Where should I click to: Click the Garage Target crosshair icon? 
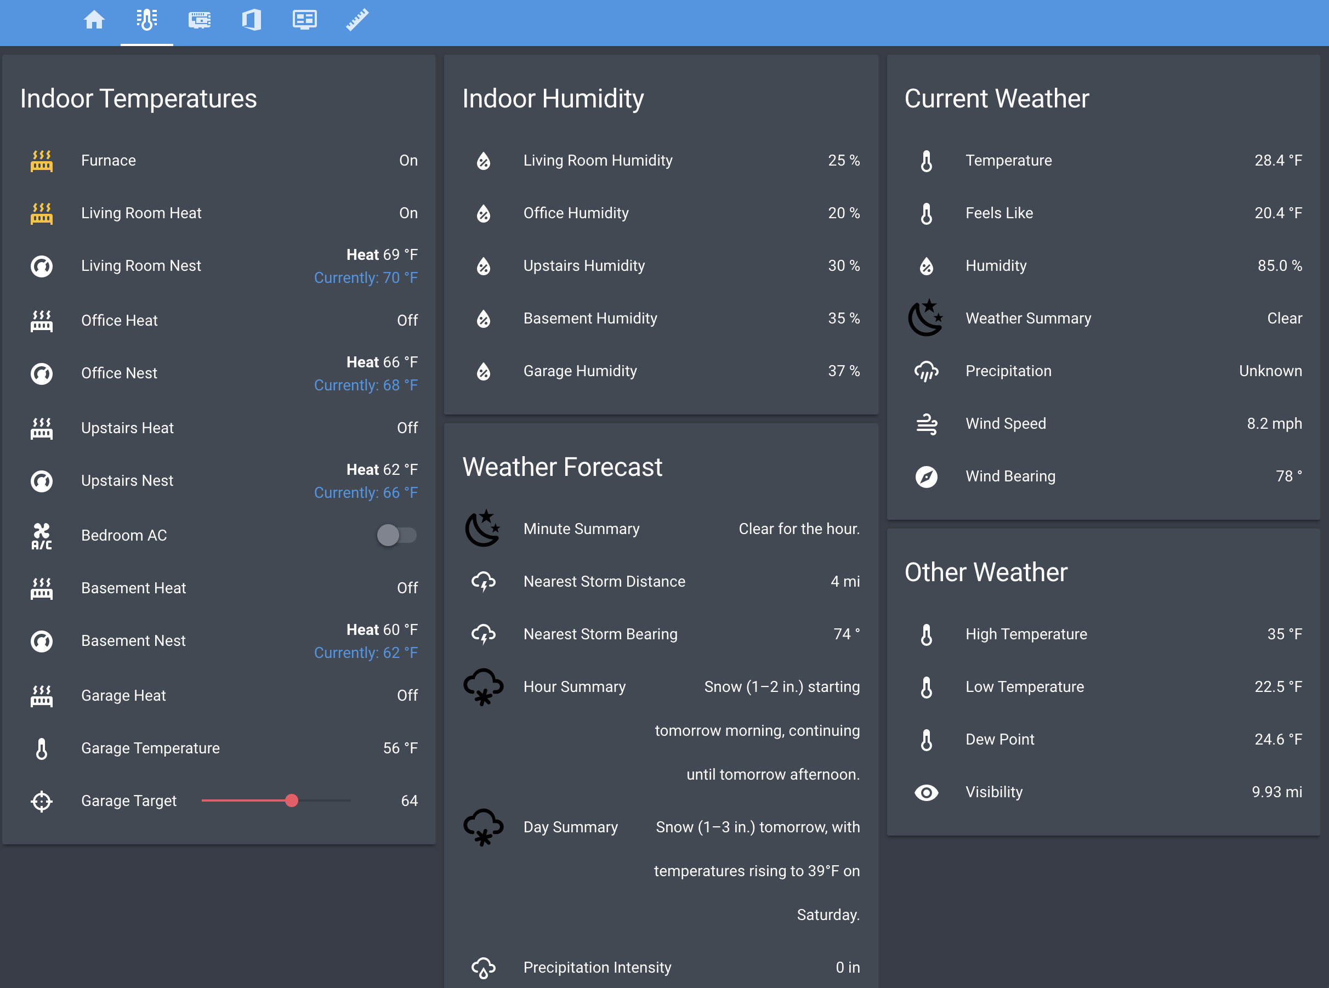pyautogui.click(x=41, y=801)
